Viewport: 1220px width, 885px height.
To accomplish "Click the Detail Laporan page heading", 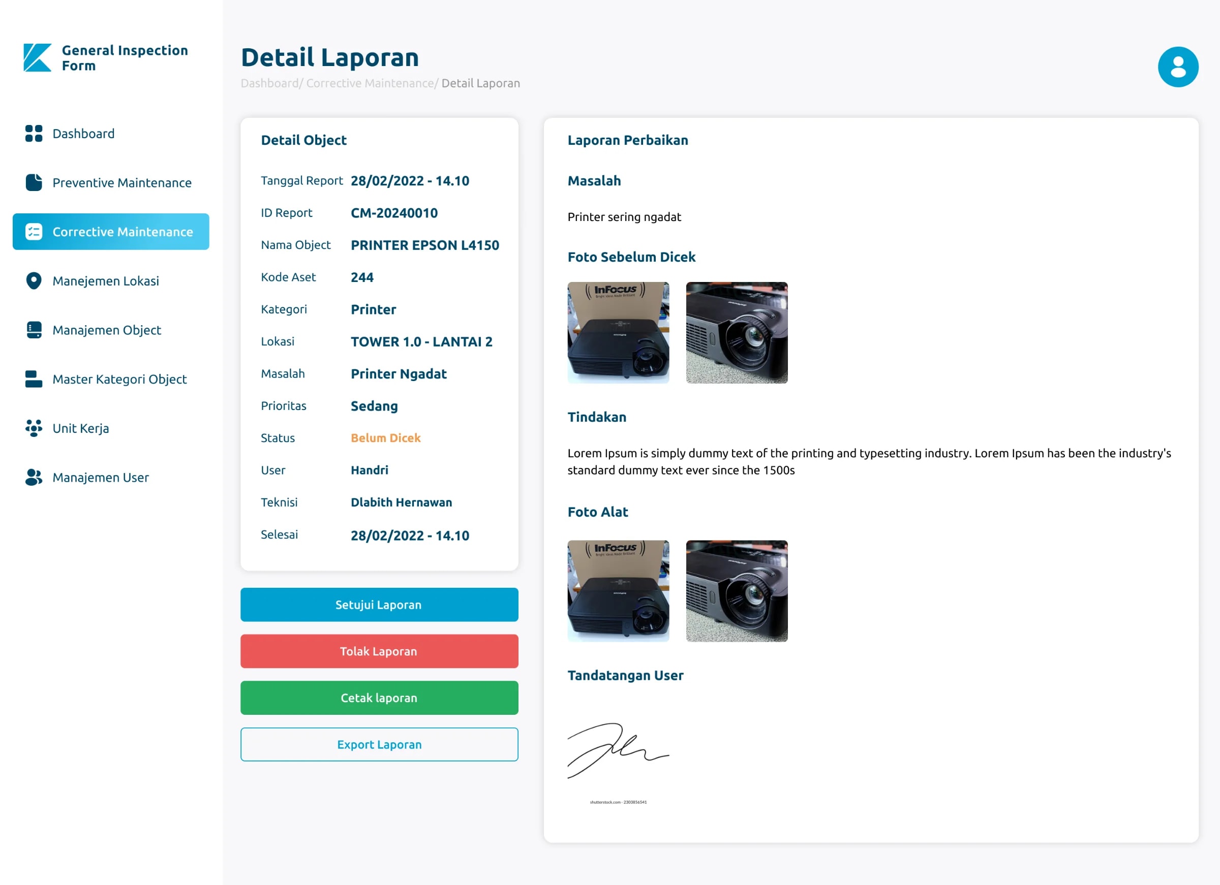I will [x=330, y=57].
